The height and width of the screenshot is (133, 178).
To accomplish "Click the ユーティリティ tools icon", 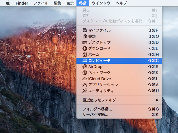I will (x=85, y=91).
